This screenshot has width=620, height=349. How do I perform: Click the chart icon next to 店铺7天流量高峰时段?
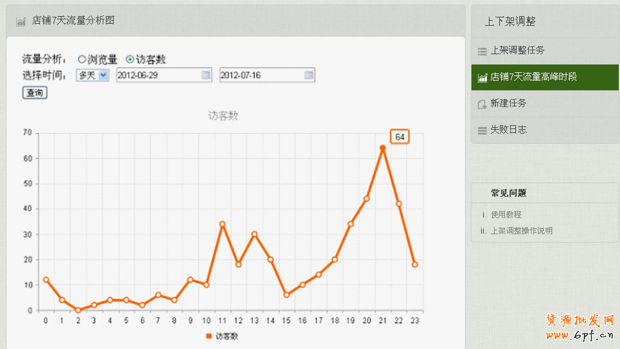482,77
